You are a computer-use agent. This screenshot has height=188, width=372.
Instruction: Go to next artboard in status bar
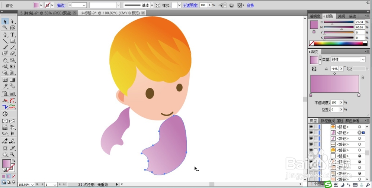(x=60, y=184)
